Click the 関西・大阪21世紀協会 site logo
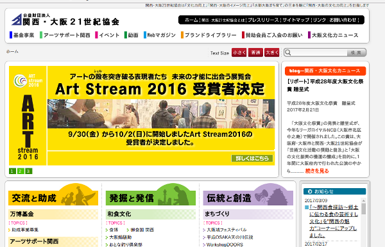The width and height of the screenshot is (385, 247). [65, 20]
